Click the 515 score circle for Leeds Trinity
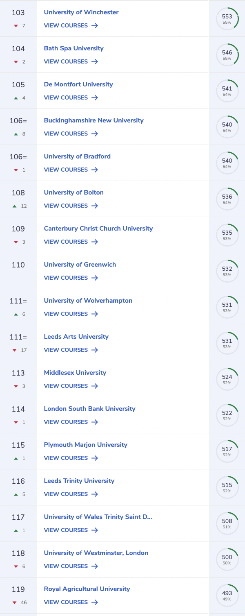Image resolution: width=245 pixels, height=616 pixels. click(x=227, y=487)
